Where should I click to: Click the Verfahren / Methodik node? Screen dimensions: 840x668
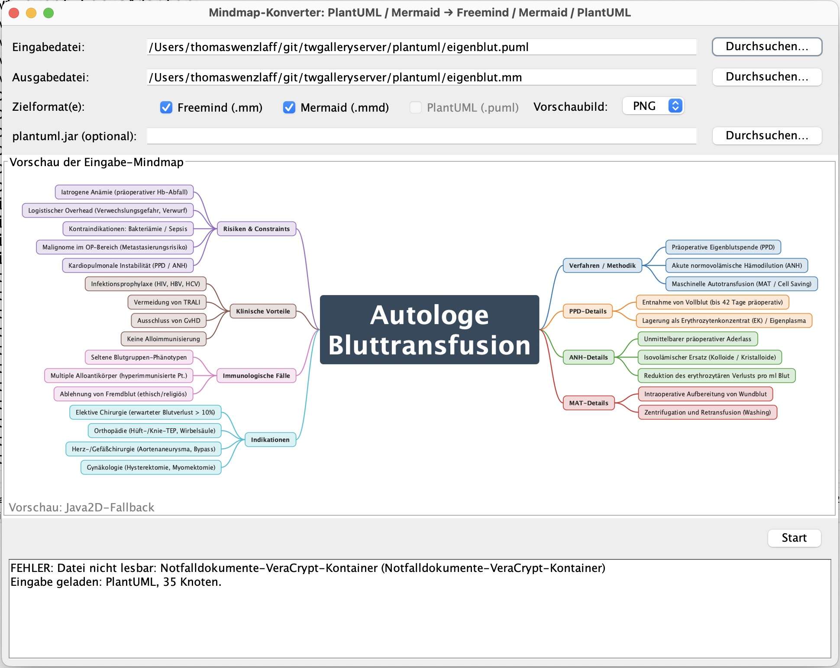click(602, 266)
